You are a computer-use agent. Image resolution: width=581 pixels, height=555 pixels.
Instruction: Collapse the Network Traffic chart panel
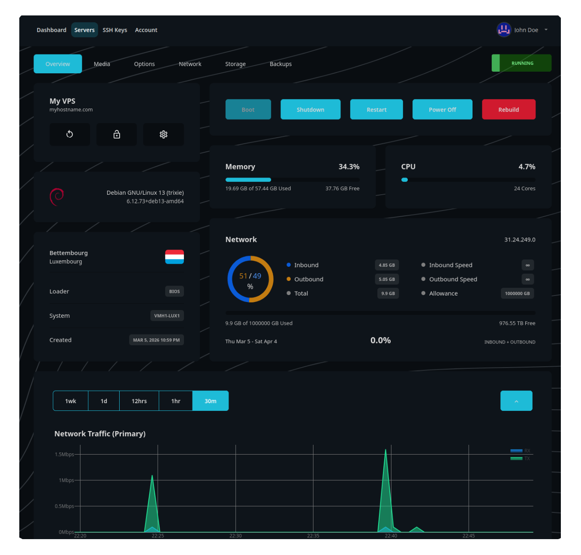(516, 401)
